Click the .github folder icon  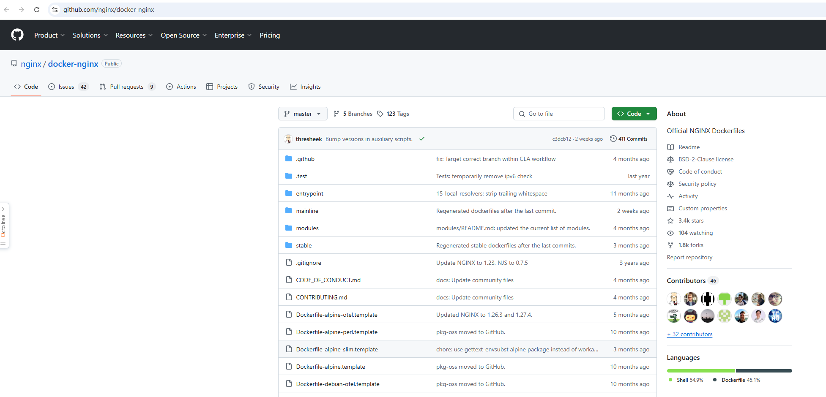[289, 159]
